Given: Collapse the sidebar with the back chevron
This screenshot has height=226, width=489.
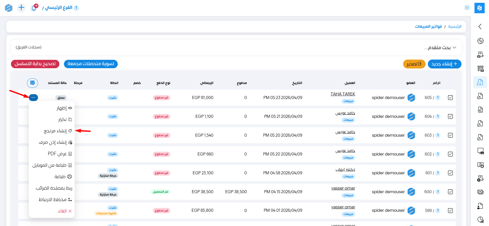Looking at the screenshot, I should click(x=480, y=26).
